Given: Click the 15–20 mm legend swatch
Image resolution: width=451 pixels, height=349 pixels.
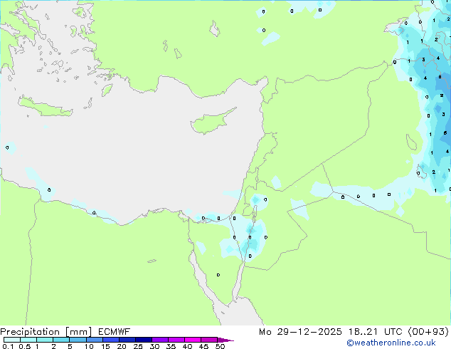Looking at the screenshot, I should (110, 340).
